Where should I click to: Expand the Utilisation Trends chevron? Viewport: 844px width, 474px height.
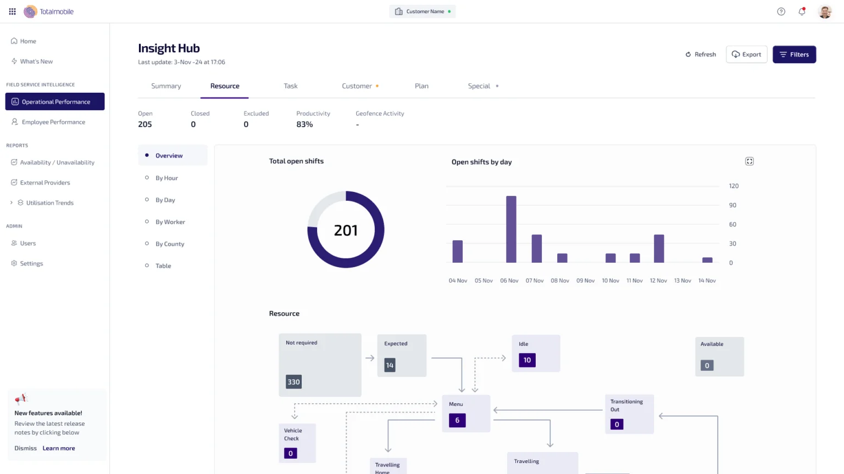coord(11,202)
